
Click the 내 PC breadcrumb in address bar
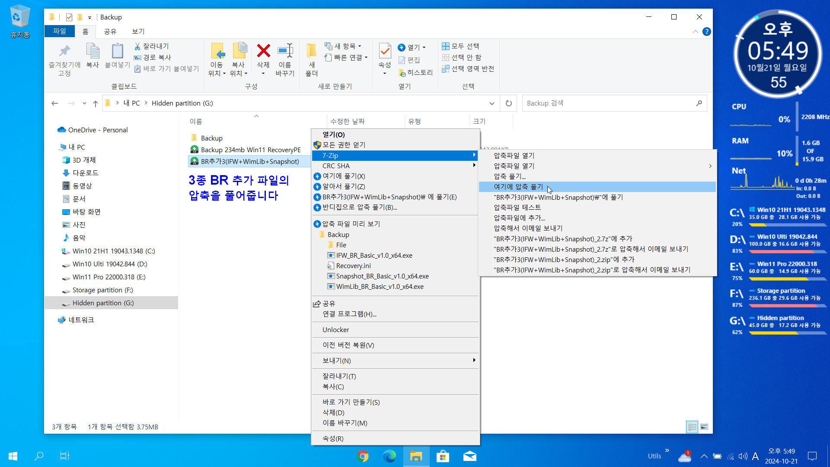pos(131,103)
